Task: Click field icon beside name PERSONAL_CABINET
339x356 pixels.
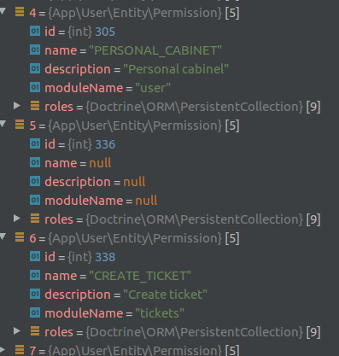Action: point(35,50)
